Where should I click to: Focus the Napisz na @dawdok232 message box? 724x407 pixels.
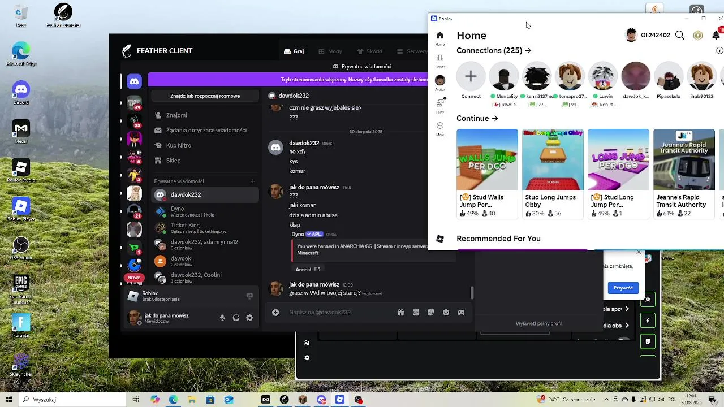(x=339, y=312)
